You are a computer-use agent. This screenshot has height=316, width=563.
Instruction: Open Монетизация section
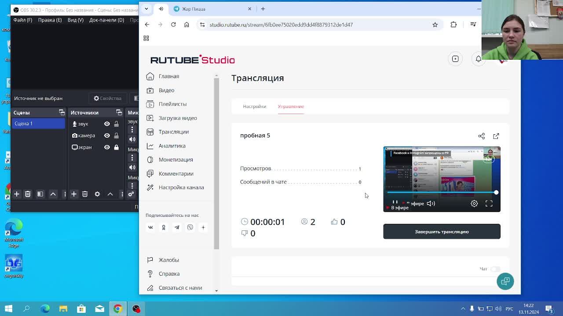(175, 160)
